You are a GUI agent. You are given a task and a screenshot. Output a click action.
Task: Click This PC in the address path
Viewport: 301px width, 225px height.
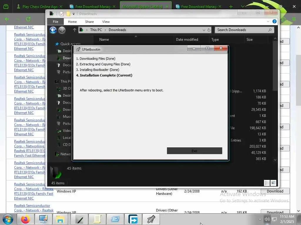[x=96, y=30]
